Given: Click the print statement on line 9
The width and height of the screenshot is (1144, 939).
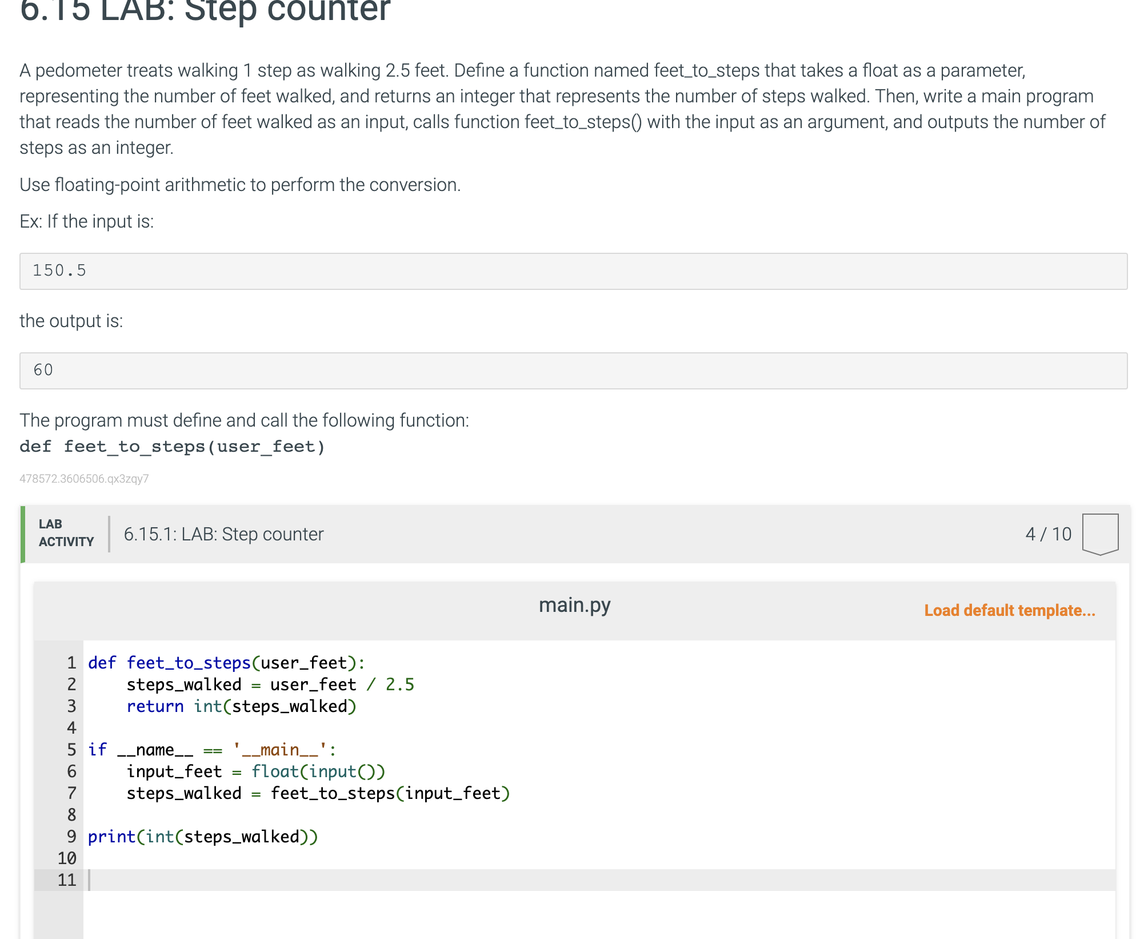Looking at the screenshot, I should (x=202, y=837).
